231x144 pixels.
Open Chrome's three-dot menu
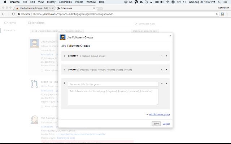(x=228, y=14)
